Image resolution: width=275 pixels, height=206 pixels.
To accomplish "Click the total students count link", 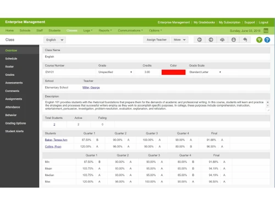I will coord(54,125).
